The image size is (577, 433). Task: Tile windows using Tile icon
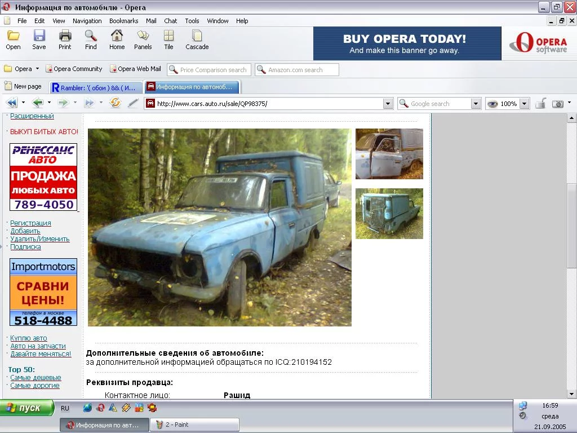point(168,40)
